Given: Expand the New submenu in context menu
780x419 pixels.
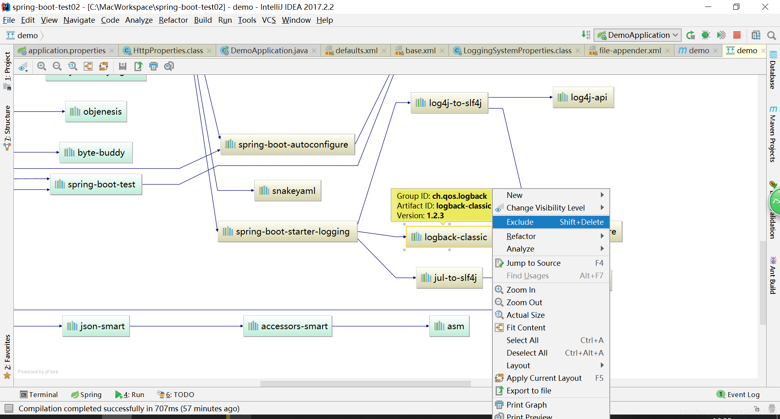Looking at the screenshot, I should click(551, 195).
